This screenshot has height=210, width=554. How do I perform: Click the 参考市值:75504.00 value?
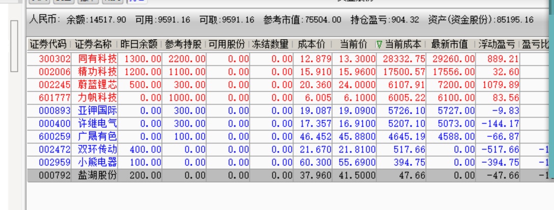[x=303, y=20]
